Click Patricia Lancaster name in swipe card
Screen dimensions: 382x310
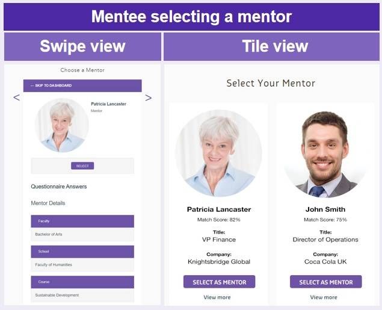click(108, 104)
